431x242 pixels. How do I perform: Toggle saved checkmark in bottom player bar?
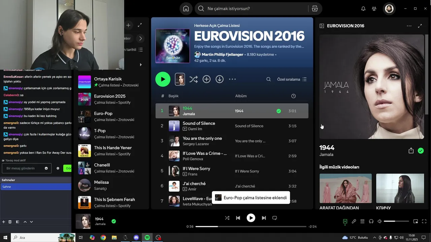pos(114,221)
